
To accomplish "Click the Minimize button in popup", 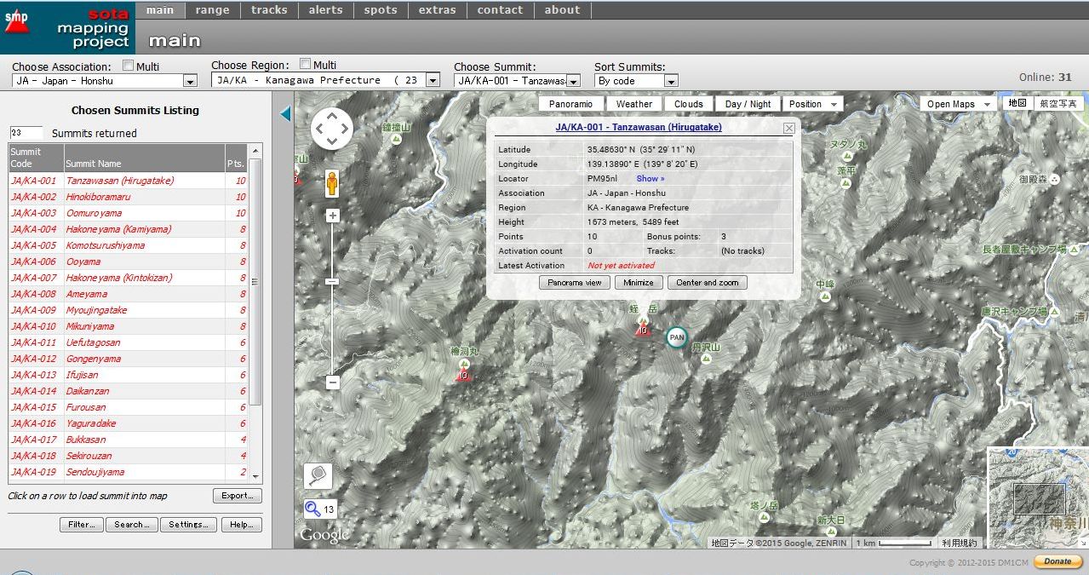I will 639,283.
